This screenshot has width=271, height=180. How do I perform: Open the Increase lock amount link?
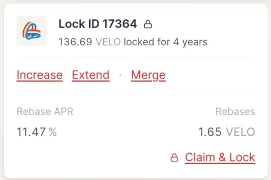tap(40, 75)
